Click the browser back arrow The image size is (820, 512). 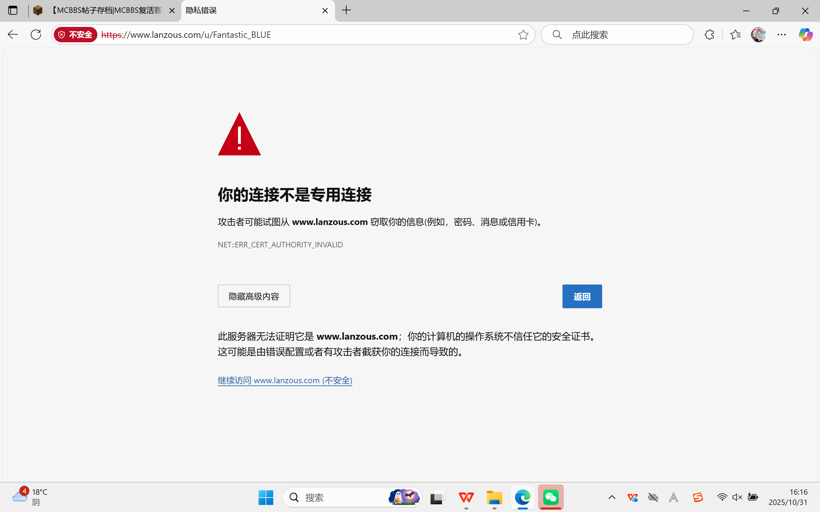pyautogui.click(x=13, y=35)
